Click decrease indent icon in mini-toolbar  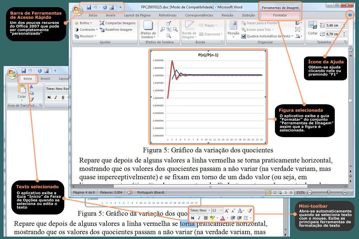coord(232,218)
